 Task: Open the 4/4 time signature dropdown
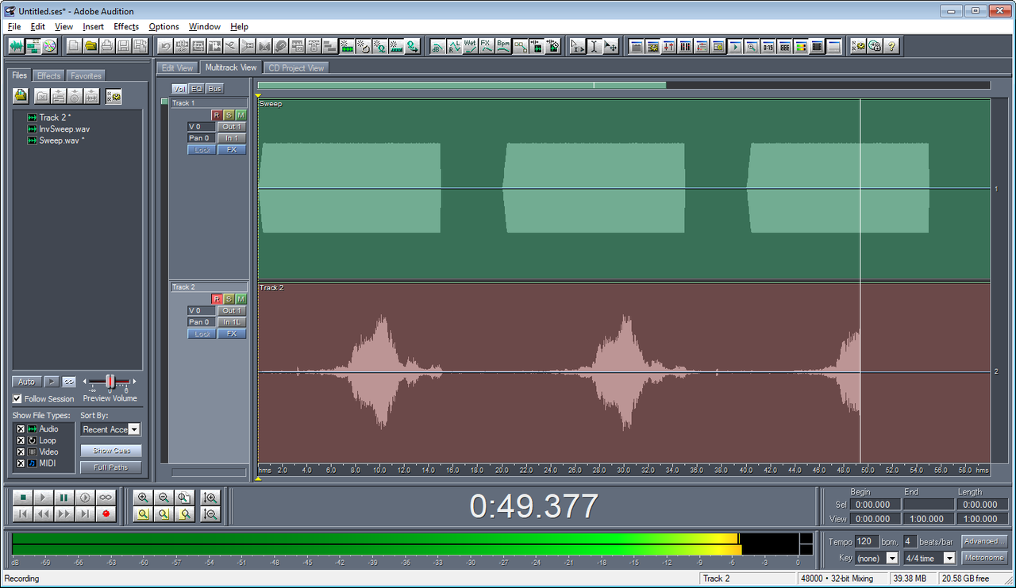coord(949,558)
